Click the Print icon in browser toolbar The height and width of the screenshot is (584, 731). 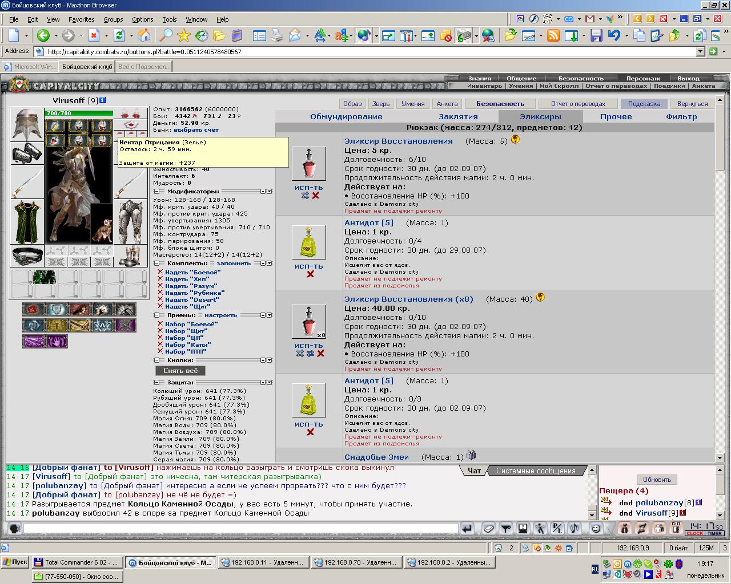pyautogui.click(x=277, y=36)
